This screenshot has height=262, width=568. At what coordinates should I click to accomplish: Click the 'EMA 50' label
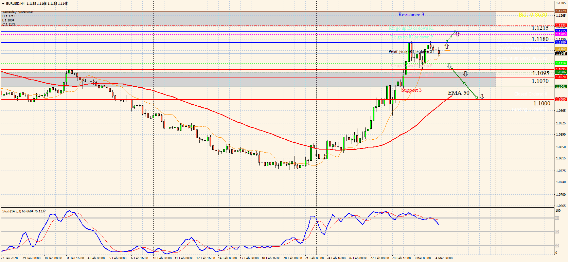(459, 93)
